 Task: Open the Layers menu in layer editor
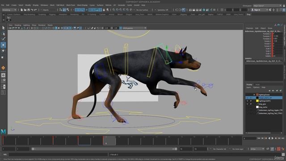(x=248, y=88)
